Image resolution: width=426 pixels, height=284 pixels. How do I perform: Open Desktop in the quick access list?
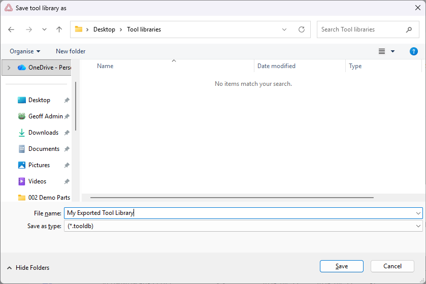[39, 100]
